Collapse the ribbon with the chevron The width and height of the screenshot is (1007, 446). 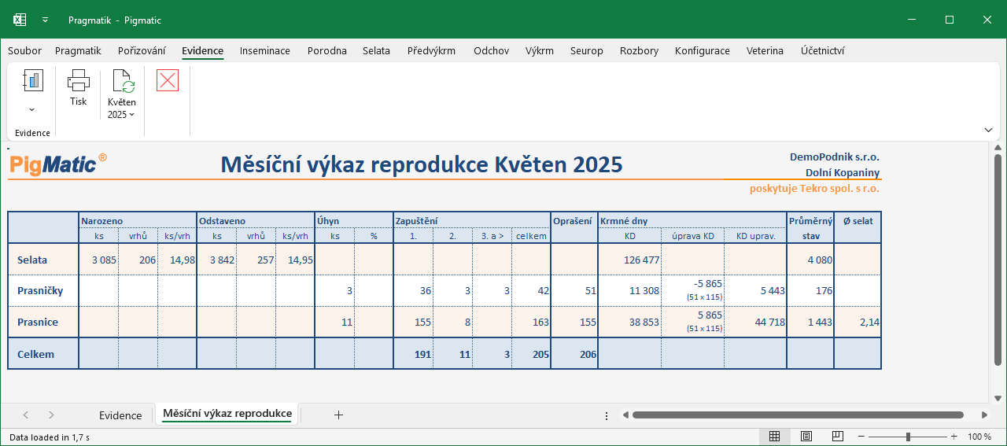click(988, 130)
